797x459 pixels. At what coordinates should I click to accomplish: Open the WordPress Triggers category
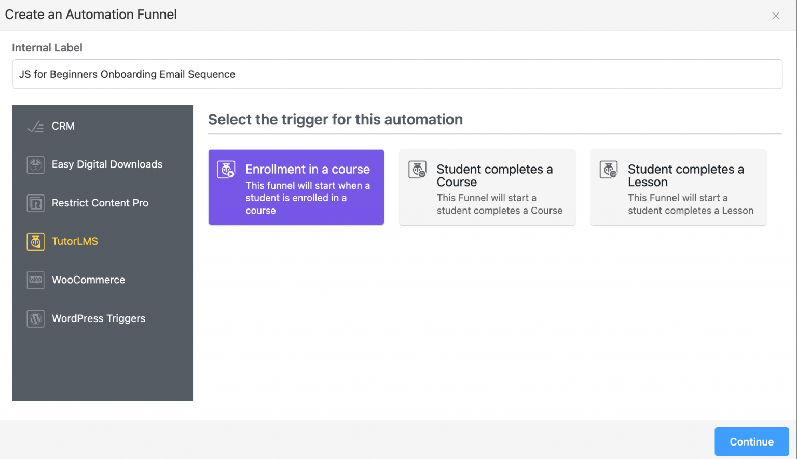click(x=99, y=318)
